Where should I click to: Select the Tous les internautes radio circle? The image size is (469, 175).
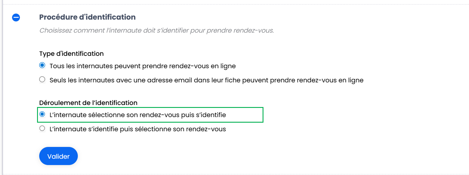pos(42,65)
